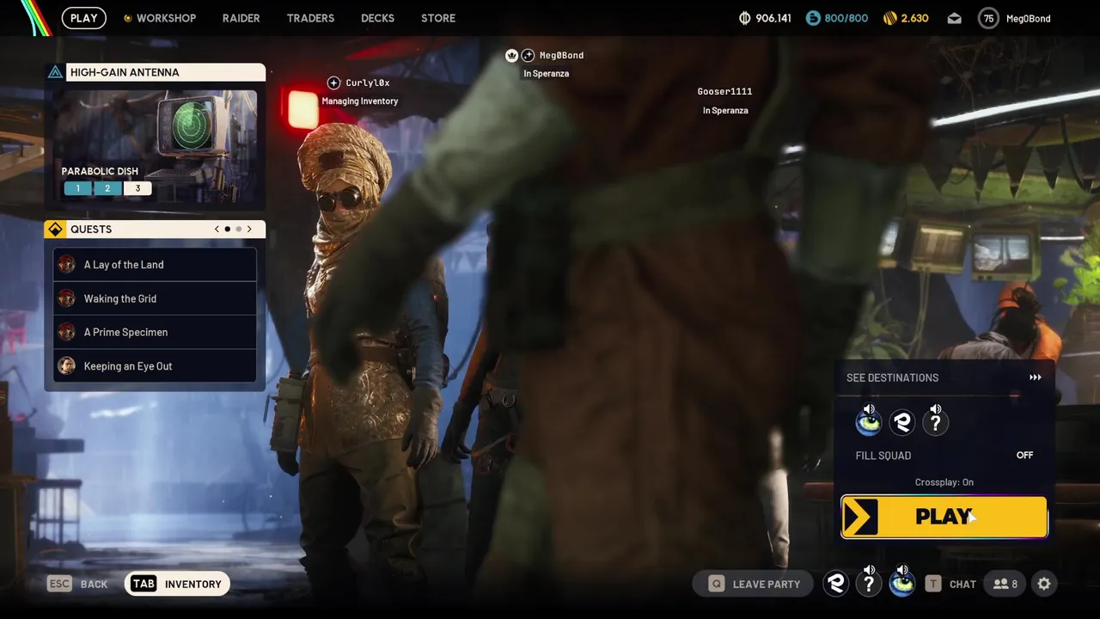1100x619 pixels.
Task: View the gold 2.630 token balance
Action: [x=906, y=18]
